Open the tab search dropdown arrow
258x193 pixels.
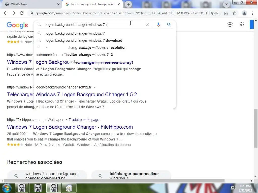coord(227,4)
